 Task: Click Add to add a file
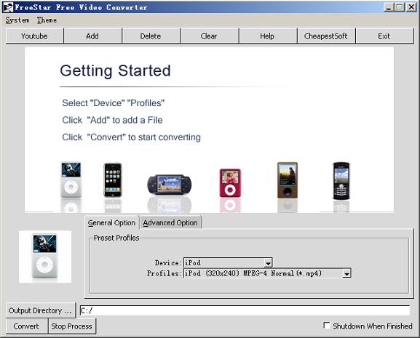point(92,36)
